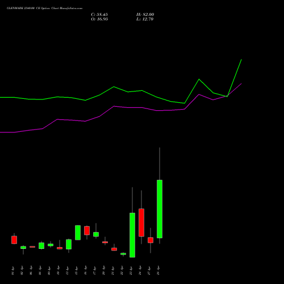This screenshot has height=284, width=284.
Task: Click the 24 Apr date label
Action: 140,270
